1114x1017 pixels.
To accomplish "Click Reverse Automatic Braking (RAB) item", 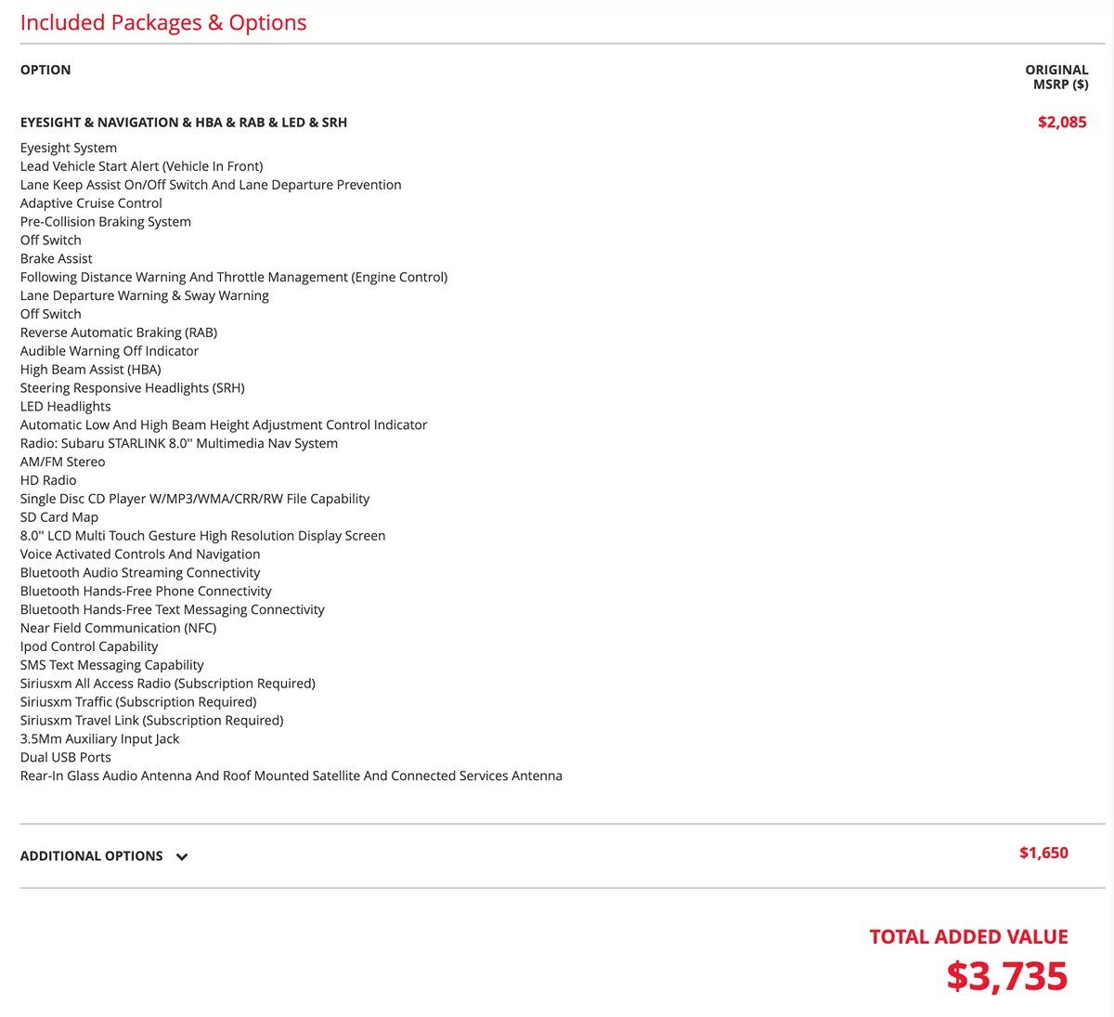I will (119, 332).
